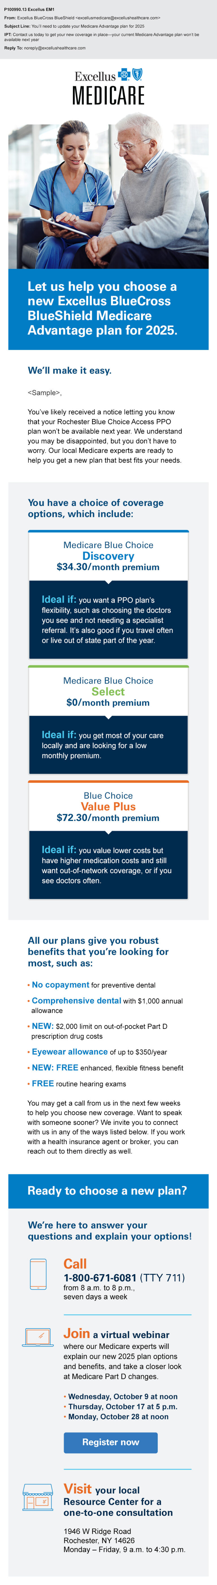Screen dimensions: 217x1585
Task: Click the Blue Shield emblem in header
Action: (x=137, y=75)
